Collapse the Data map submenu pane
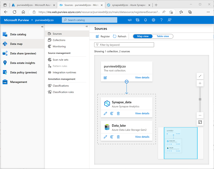This screenshot has height=169, width=214. (87, 26)
